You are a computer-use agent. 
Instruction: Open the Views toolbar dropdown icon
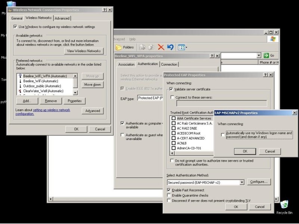(x=182, y=47)
